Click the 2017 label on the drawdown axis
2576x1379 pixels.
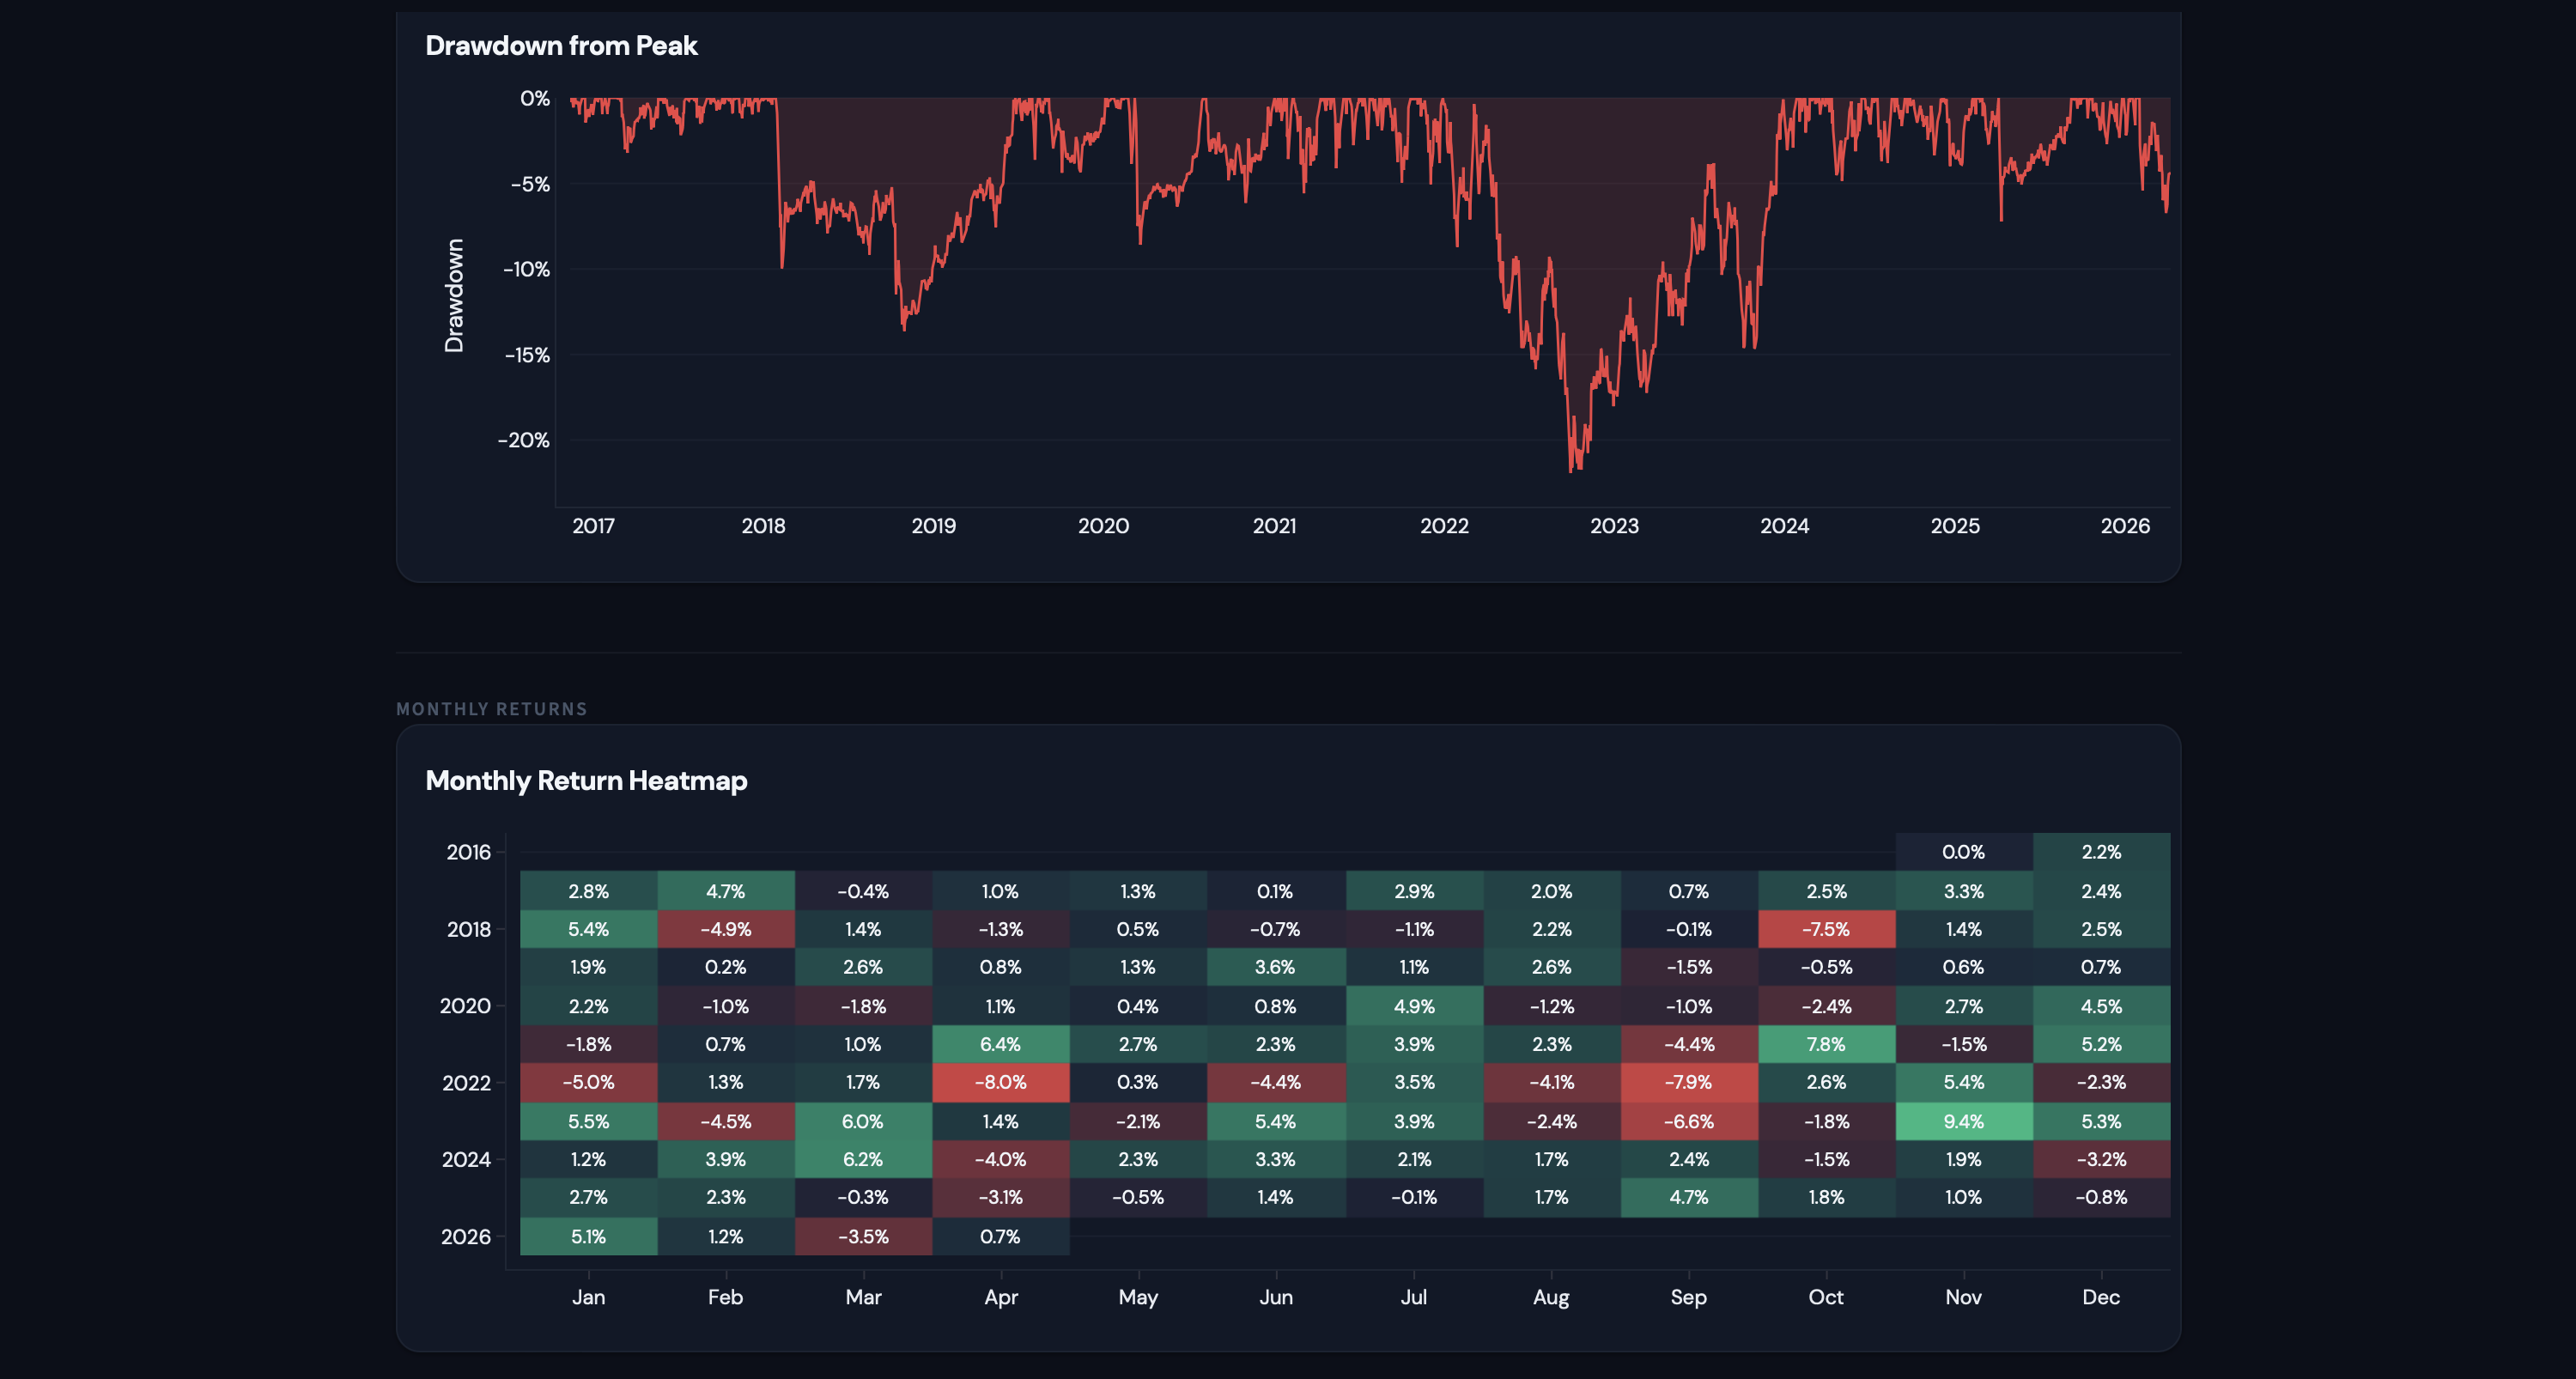click(593, 526)
